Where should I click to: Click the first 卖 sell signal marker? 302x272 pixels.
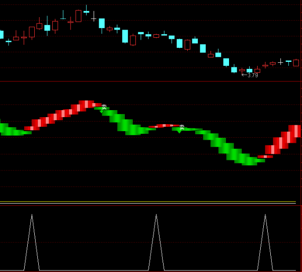pos(104,107)
